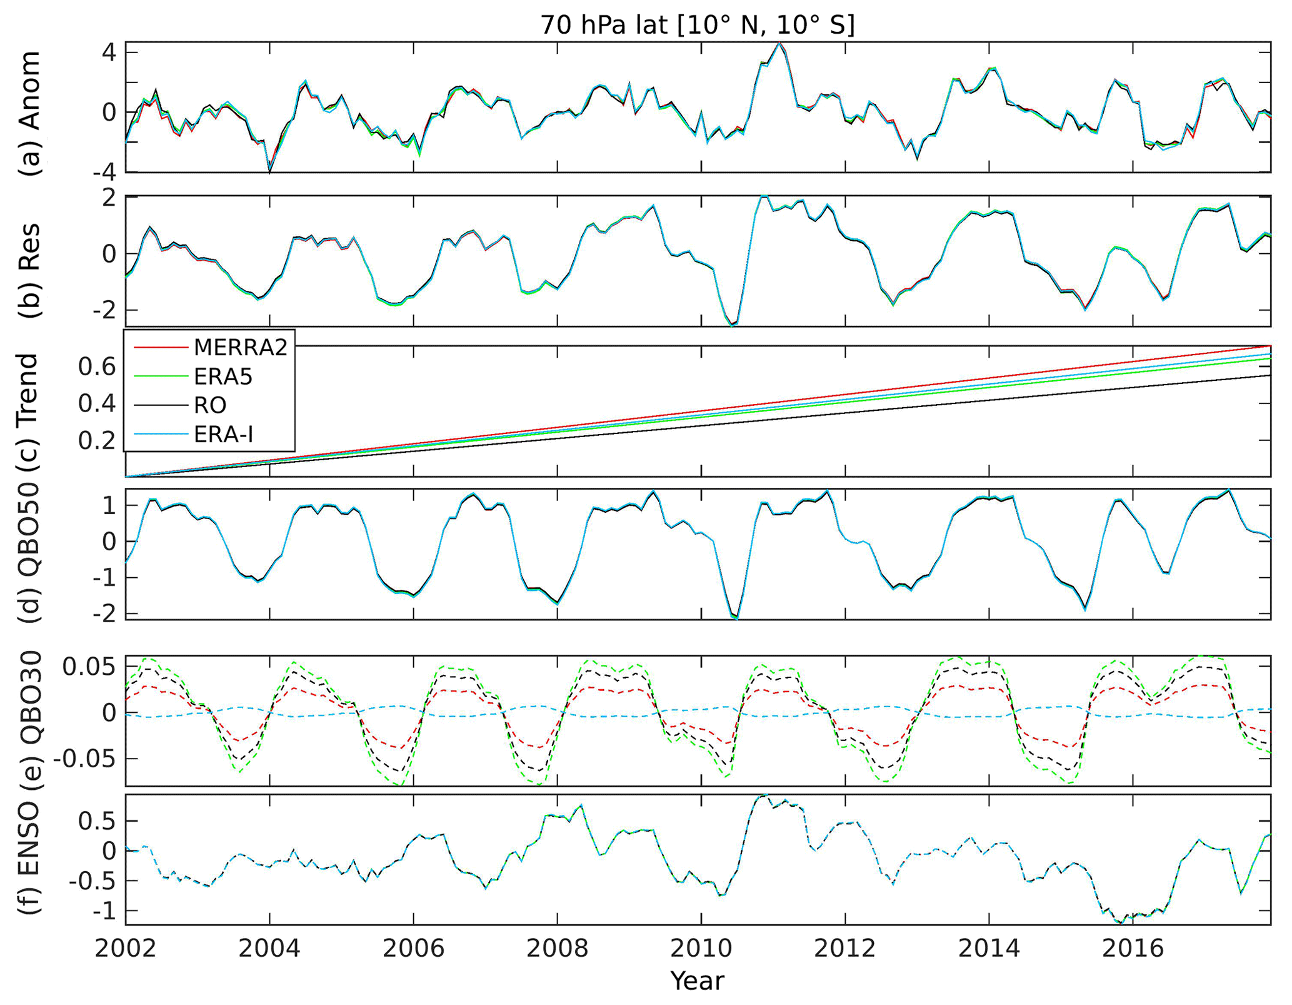
Task: Click the 2004 x-axis tick label
Action: coord(269,949)
